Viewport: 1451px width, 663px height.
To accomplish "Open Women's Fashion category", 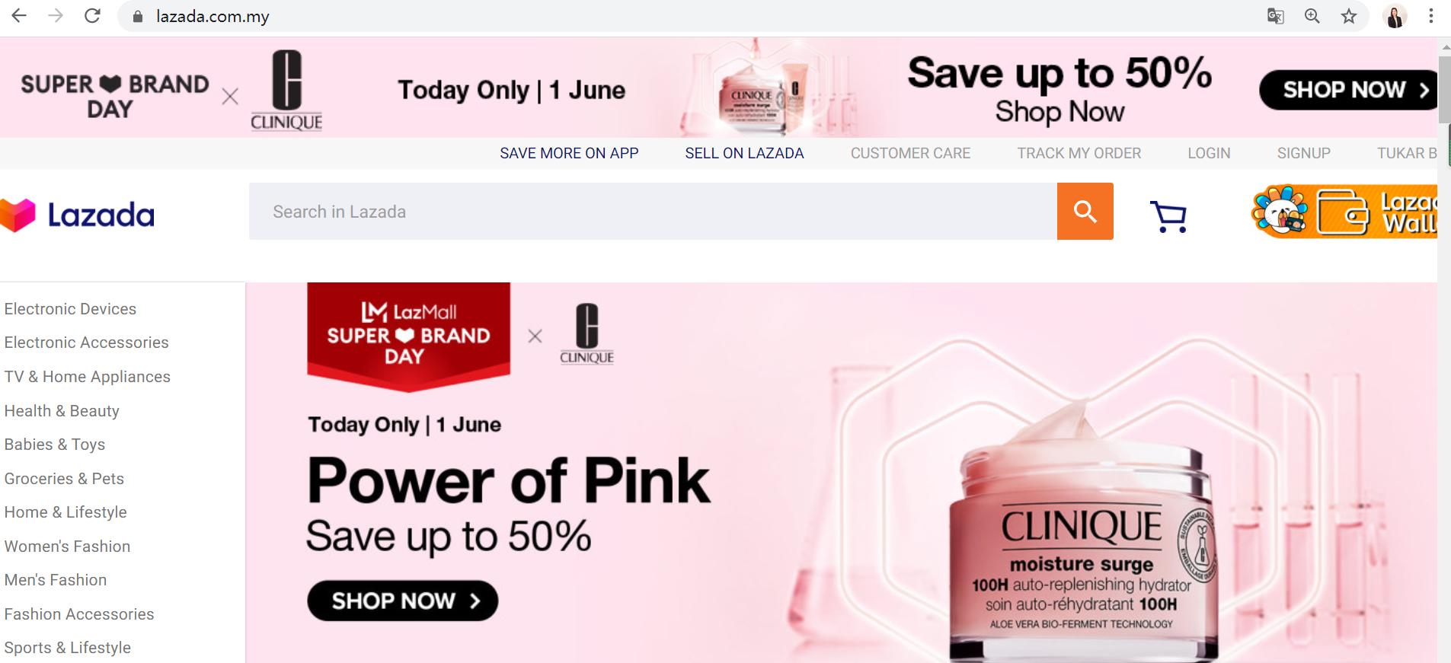I will pyautogui.click(x=67, y=547).
